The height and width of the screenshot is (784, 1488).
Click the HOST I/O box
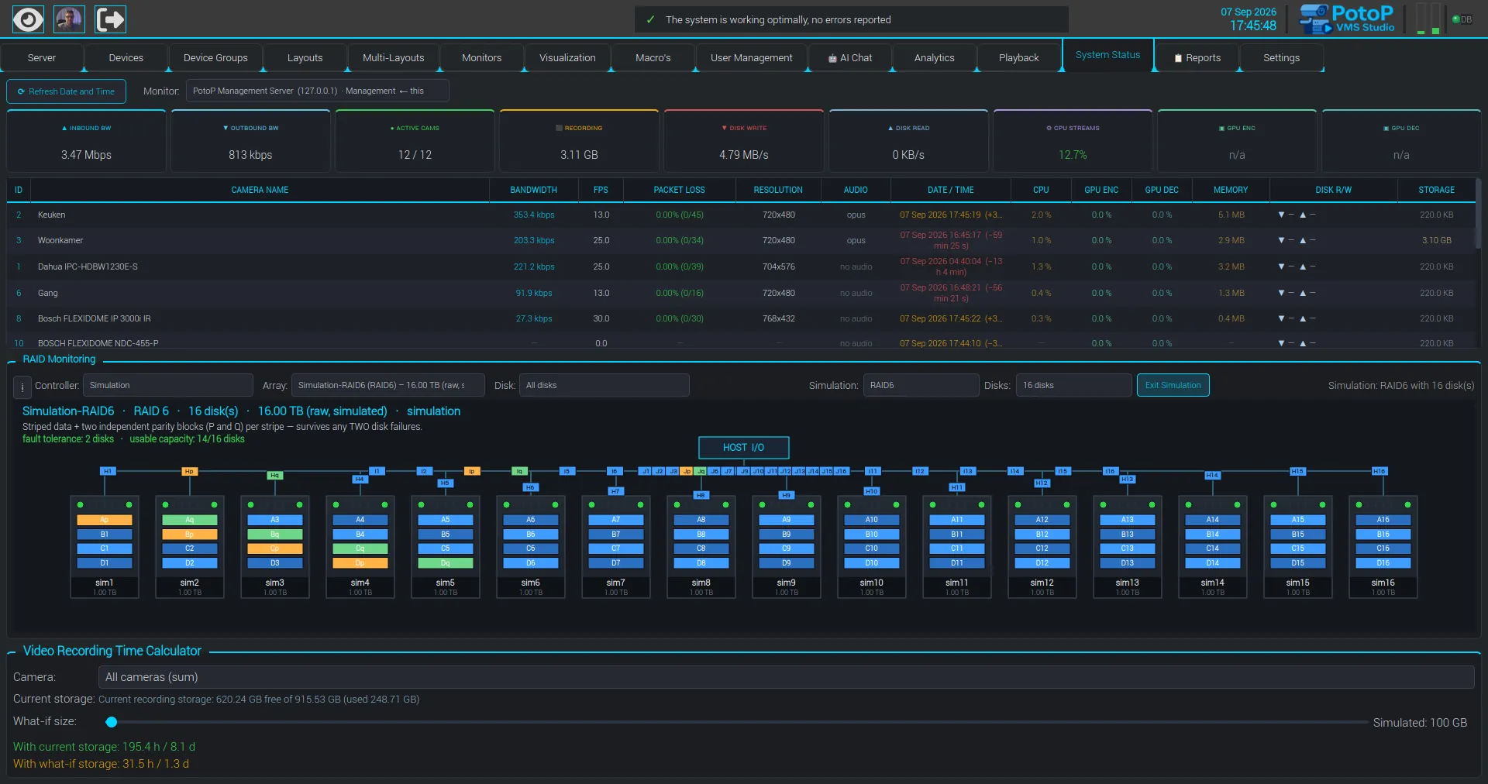(743, 448)
